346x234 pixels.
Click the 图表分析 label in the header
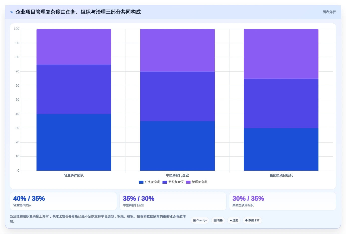tap(329, 12)
